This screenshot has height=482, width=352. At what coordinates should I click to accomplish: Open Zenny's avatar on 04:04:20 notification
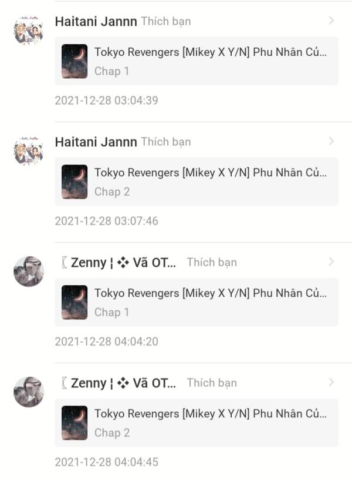pos(29,272)
